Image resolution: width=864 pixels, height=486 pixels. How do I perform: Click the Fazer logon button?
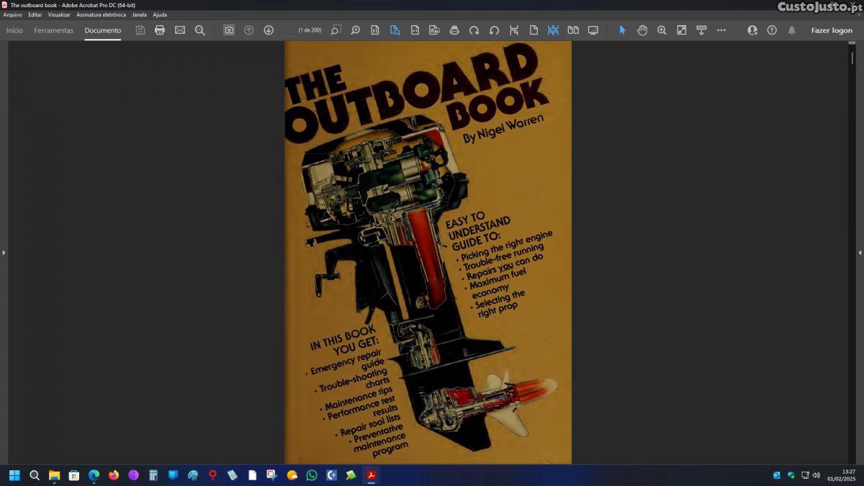[831, 30]
